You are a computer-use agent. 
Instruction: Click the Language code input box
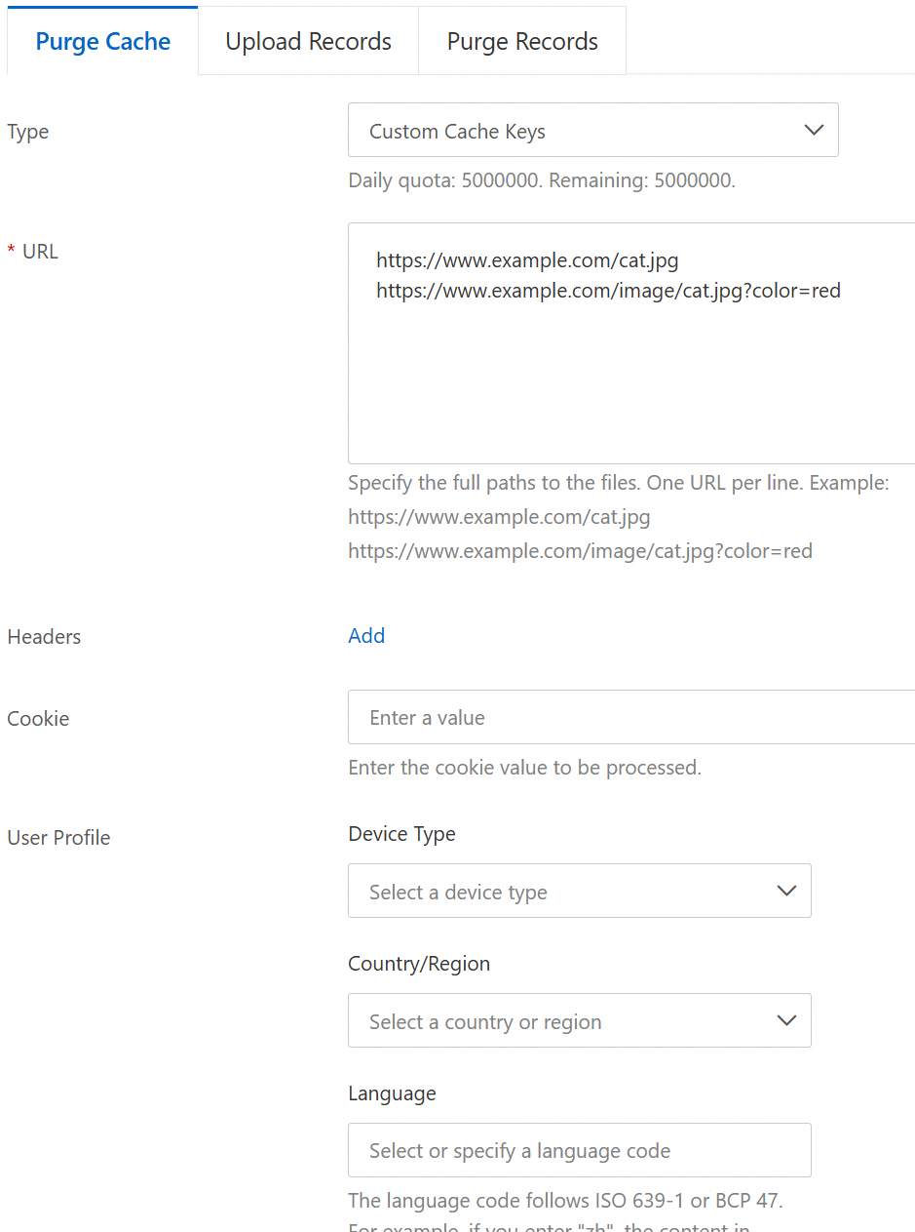(579, 1151)
